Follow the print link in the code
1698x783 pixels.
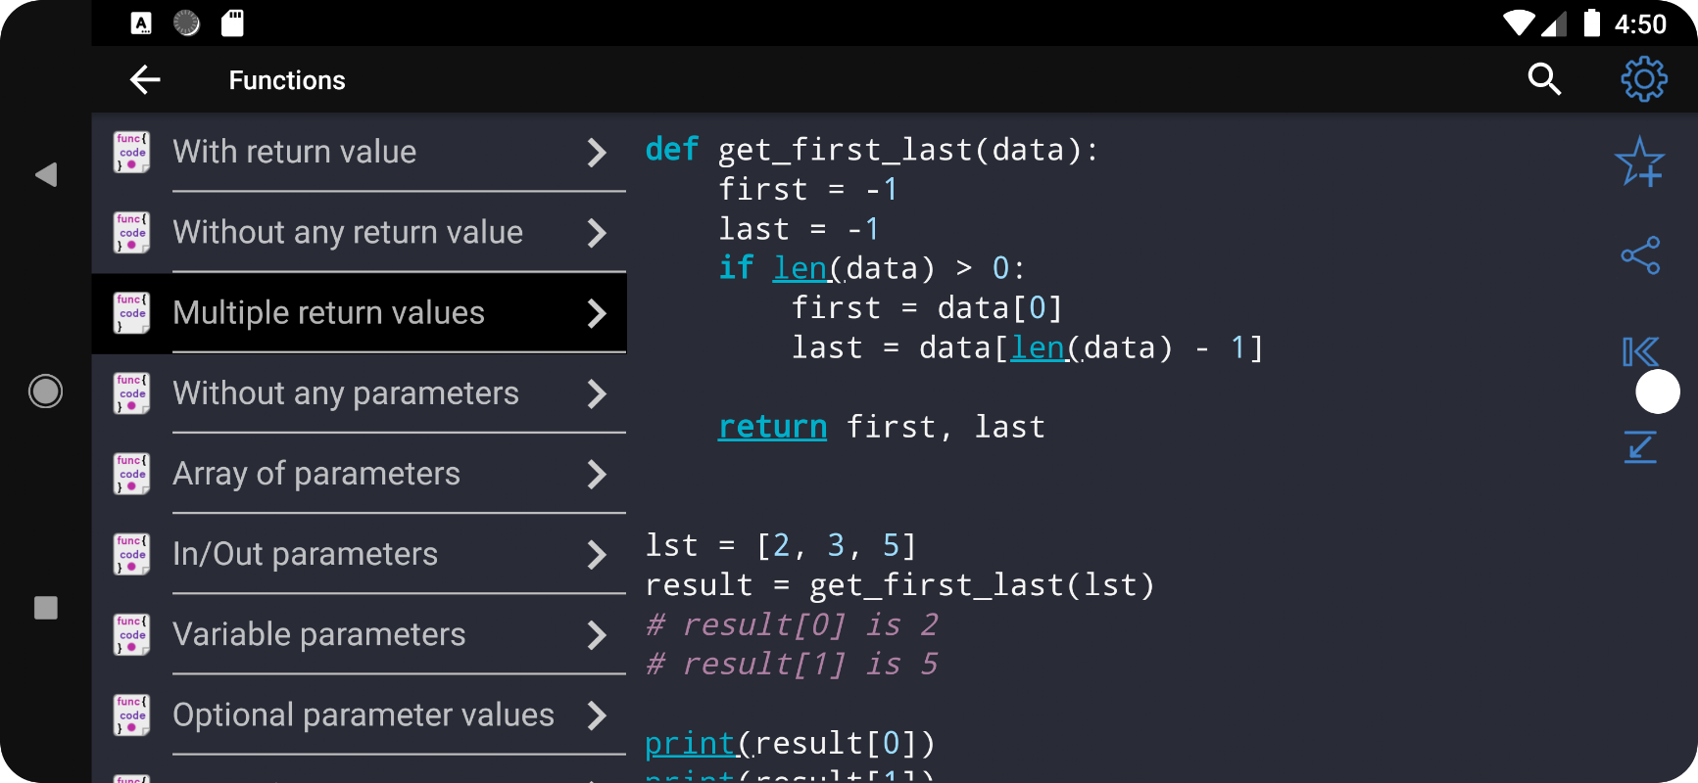(689, 744)
